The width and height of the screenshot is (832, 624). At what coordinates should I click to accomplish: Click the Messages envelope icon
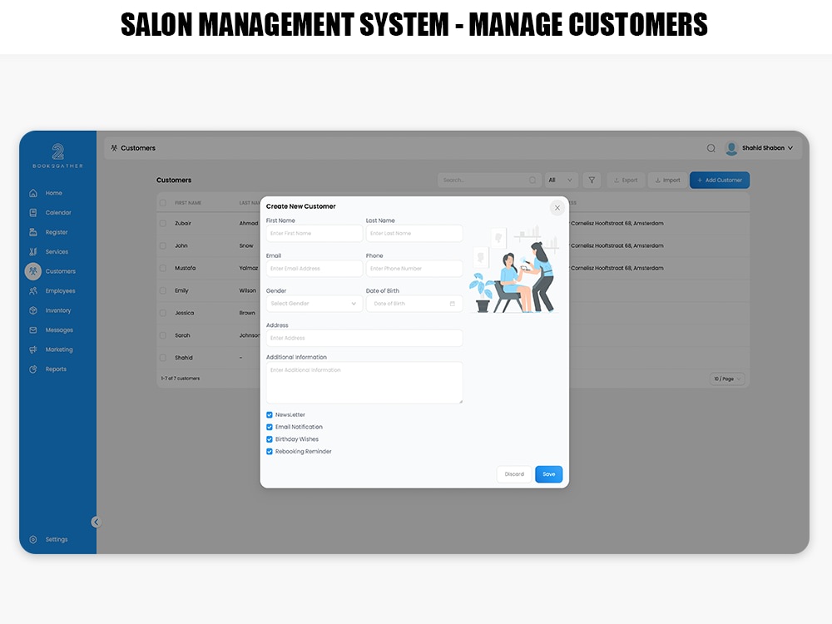[33, 330]
